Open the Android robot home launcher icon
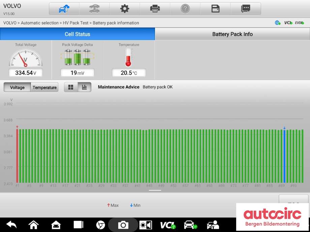This screenshot has width=310, height=232. pos(56,225)
